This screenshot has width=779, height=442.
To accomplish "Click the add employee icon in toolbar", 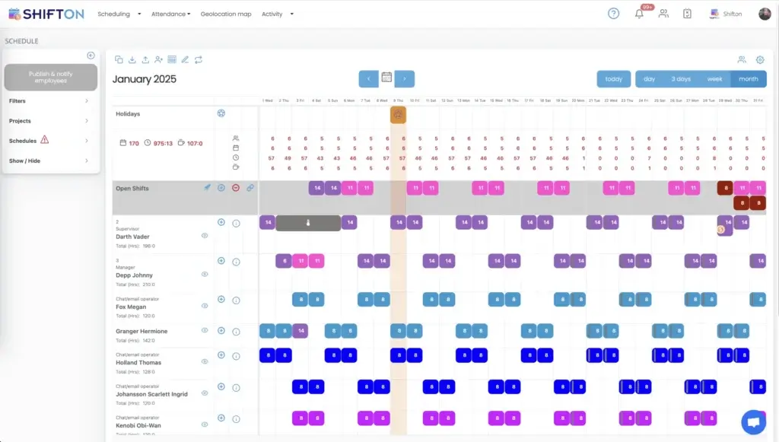I will (158, 59).
